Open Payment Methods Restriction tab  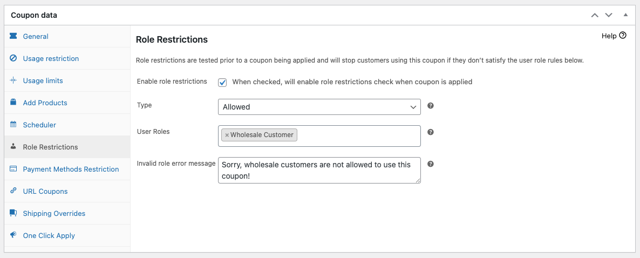(67, 169)
